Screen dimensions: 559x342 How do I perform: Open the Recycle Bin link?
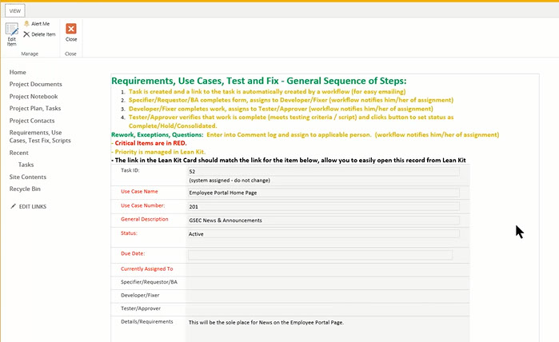26,189
